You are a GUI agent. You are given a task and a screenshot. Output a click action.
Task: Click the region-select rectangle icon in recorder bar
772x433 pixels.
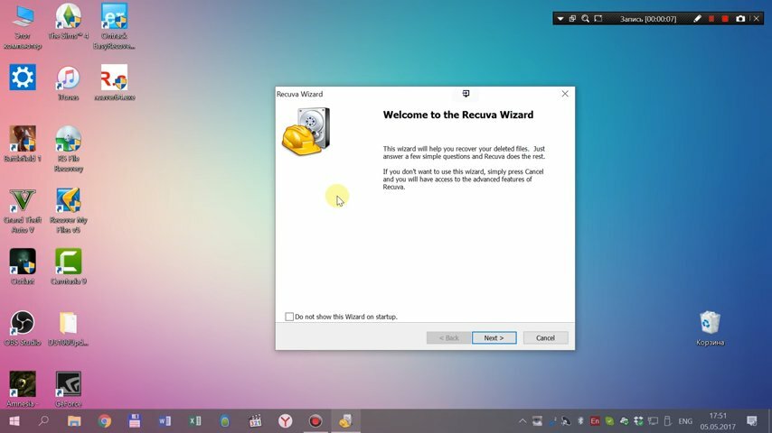click(x=598, y=19)
